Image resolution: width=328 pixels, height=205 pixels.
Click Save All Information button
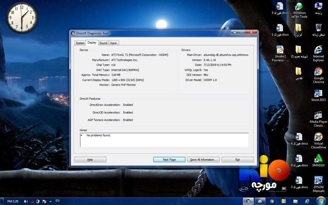point(203,160)
